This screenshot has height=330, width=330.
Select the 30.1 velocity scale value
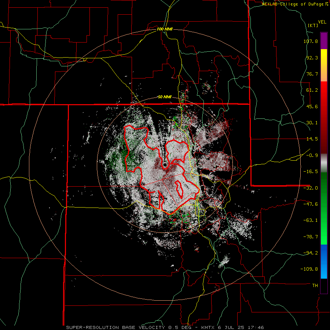(x=312, y=123)
